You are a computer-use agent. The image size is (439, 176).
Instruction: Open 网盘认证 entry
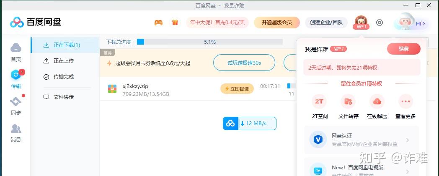362,140
